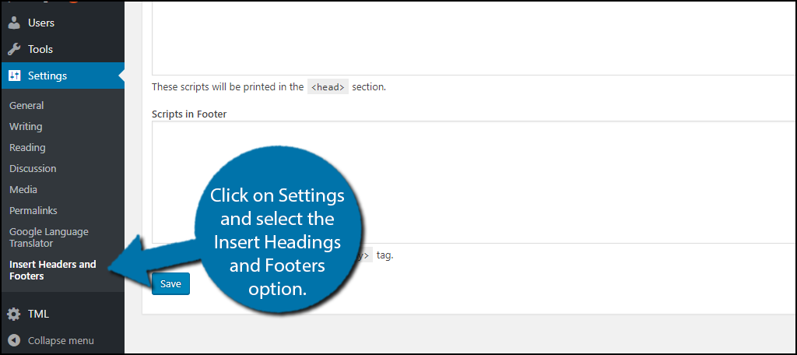The width and height of the screenshot is (797, 355).
Task: Click the Collapse menu text
Action: (61, 340)
